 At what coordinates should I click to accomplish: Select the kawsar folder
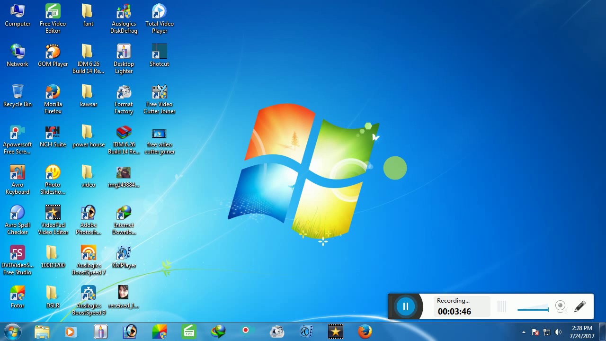(x=88, y=96)
